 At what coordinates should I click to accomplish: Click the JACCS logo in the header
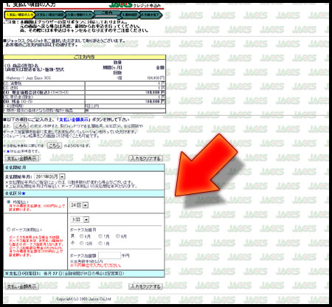120,5
